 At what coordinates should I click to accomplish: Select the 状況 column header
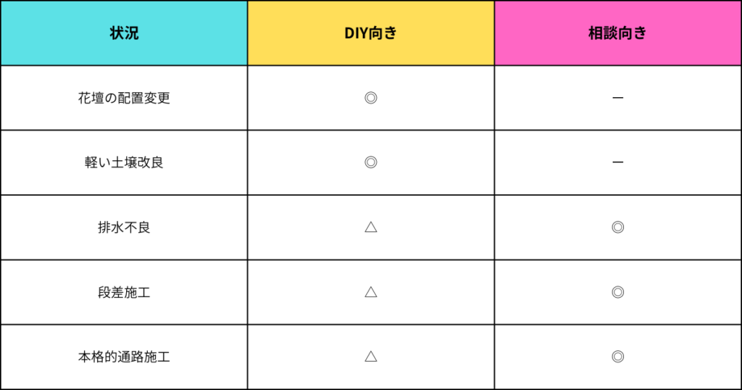(x=124, y=33)
